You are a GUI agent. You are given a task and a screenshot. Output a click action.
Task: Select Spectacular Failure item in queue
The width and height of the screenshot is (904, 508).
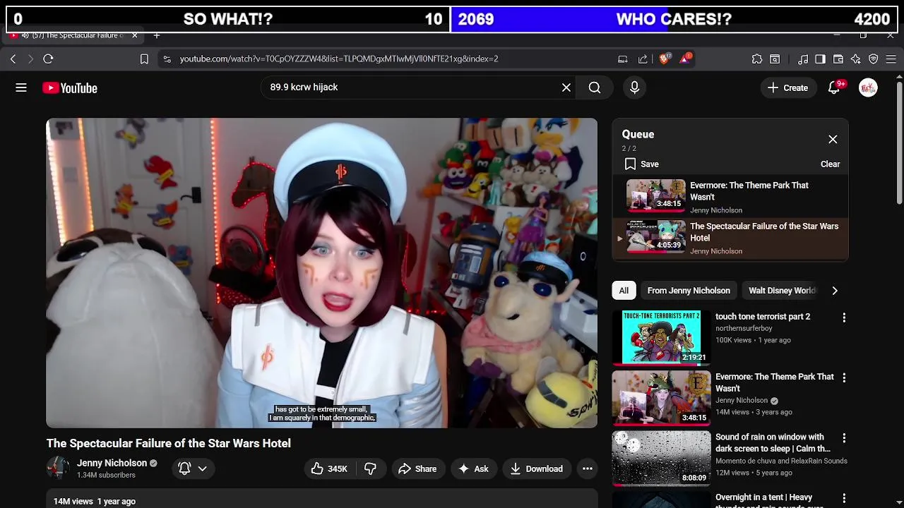(730, 238)
